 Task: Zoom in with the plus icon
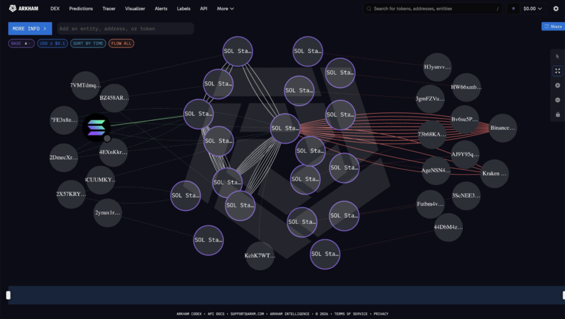557,86
